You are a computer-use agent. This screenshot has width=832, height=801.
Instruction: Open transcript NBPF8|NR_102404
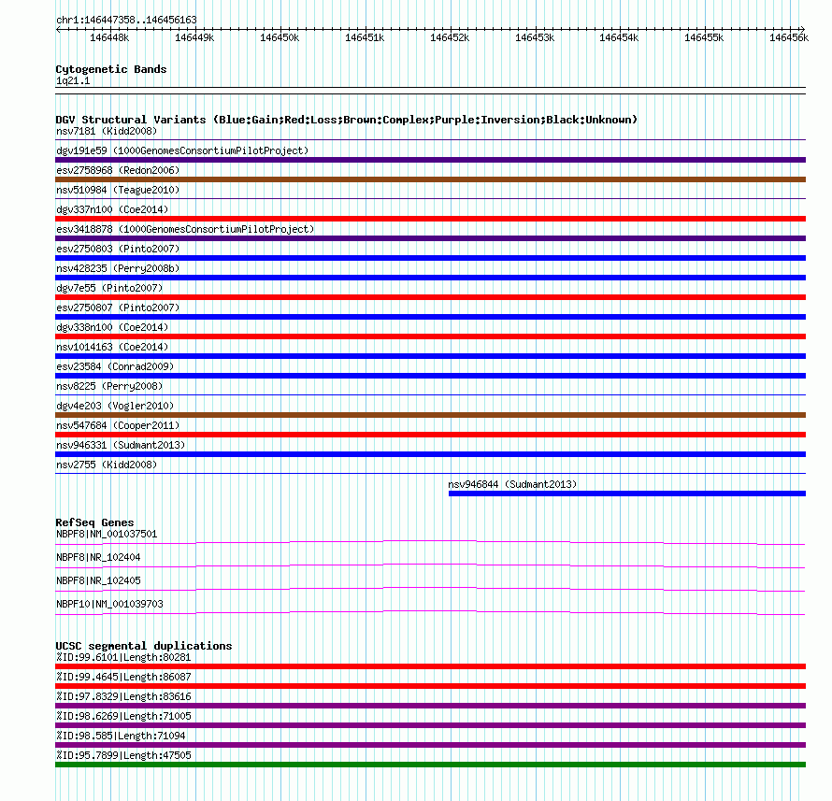[x=98, y=557]
